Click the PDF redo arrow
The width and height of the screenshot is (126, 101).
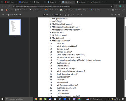(x=81, y=15)
